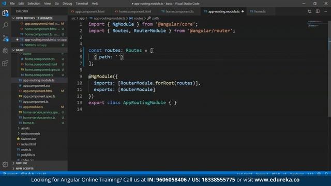Open the Search view in activity bar
Screen dimensions: 331x186
tap(5, 25)
